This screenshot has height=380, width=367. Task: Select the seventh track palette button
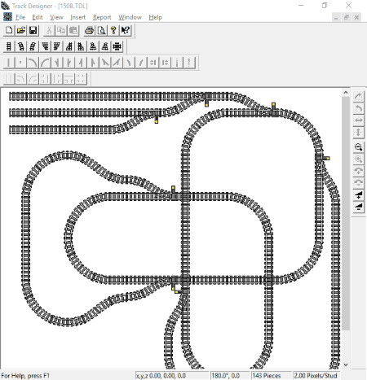point(81,46)
